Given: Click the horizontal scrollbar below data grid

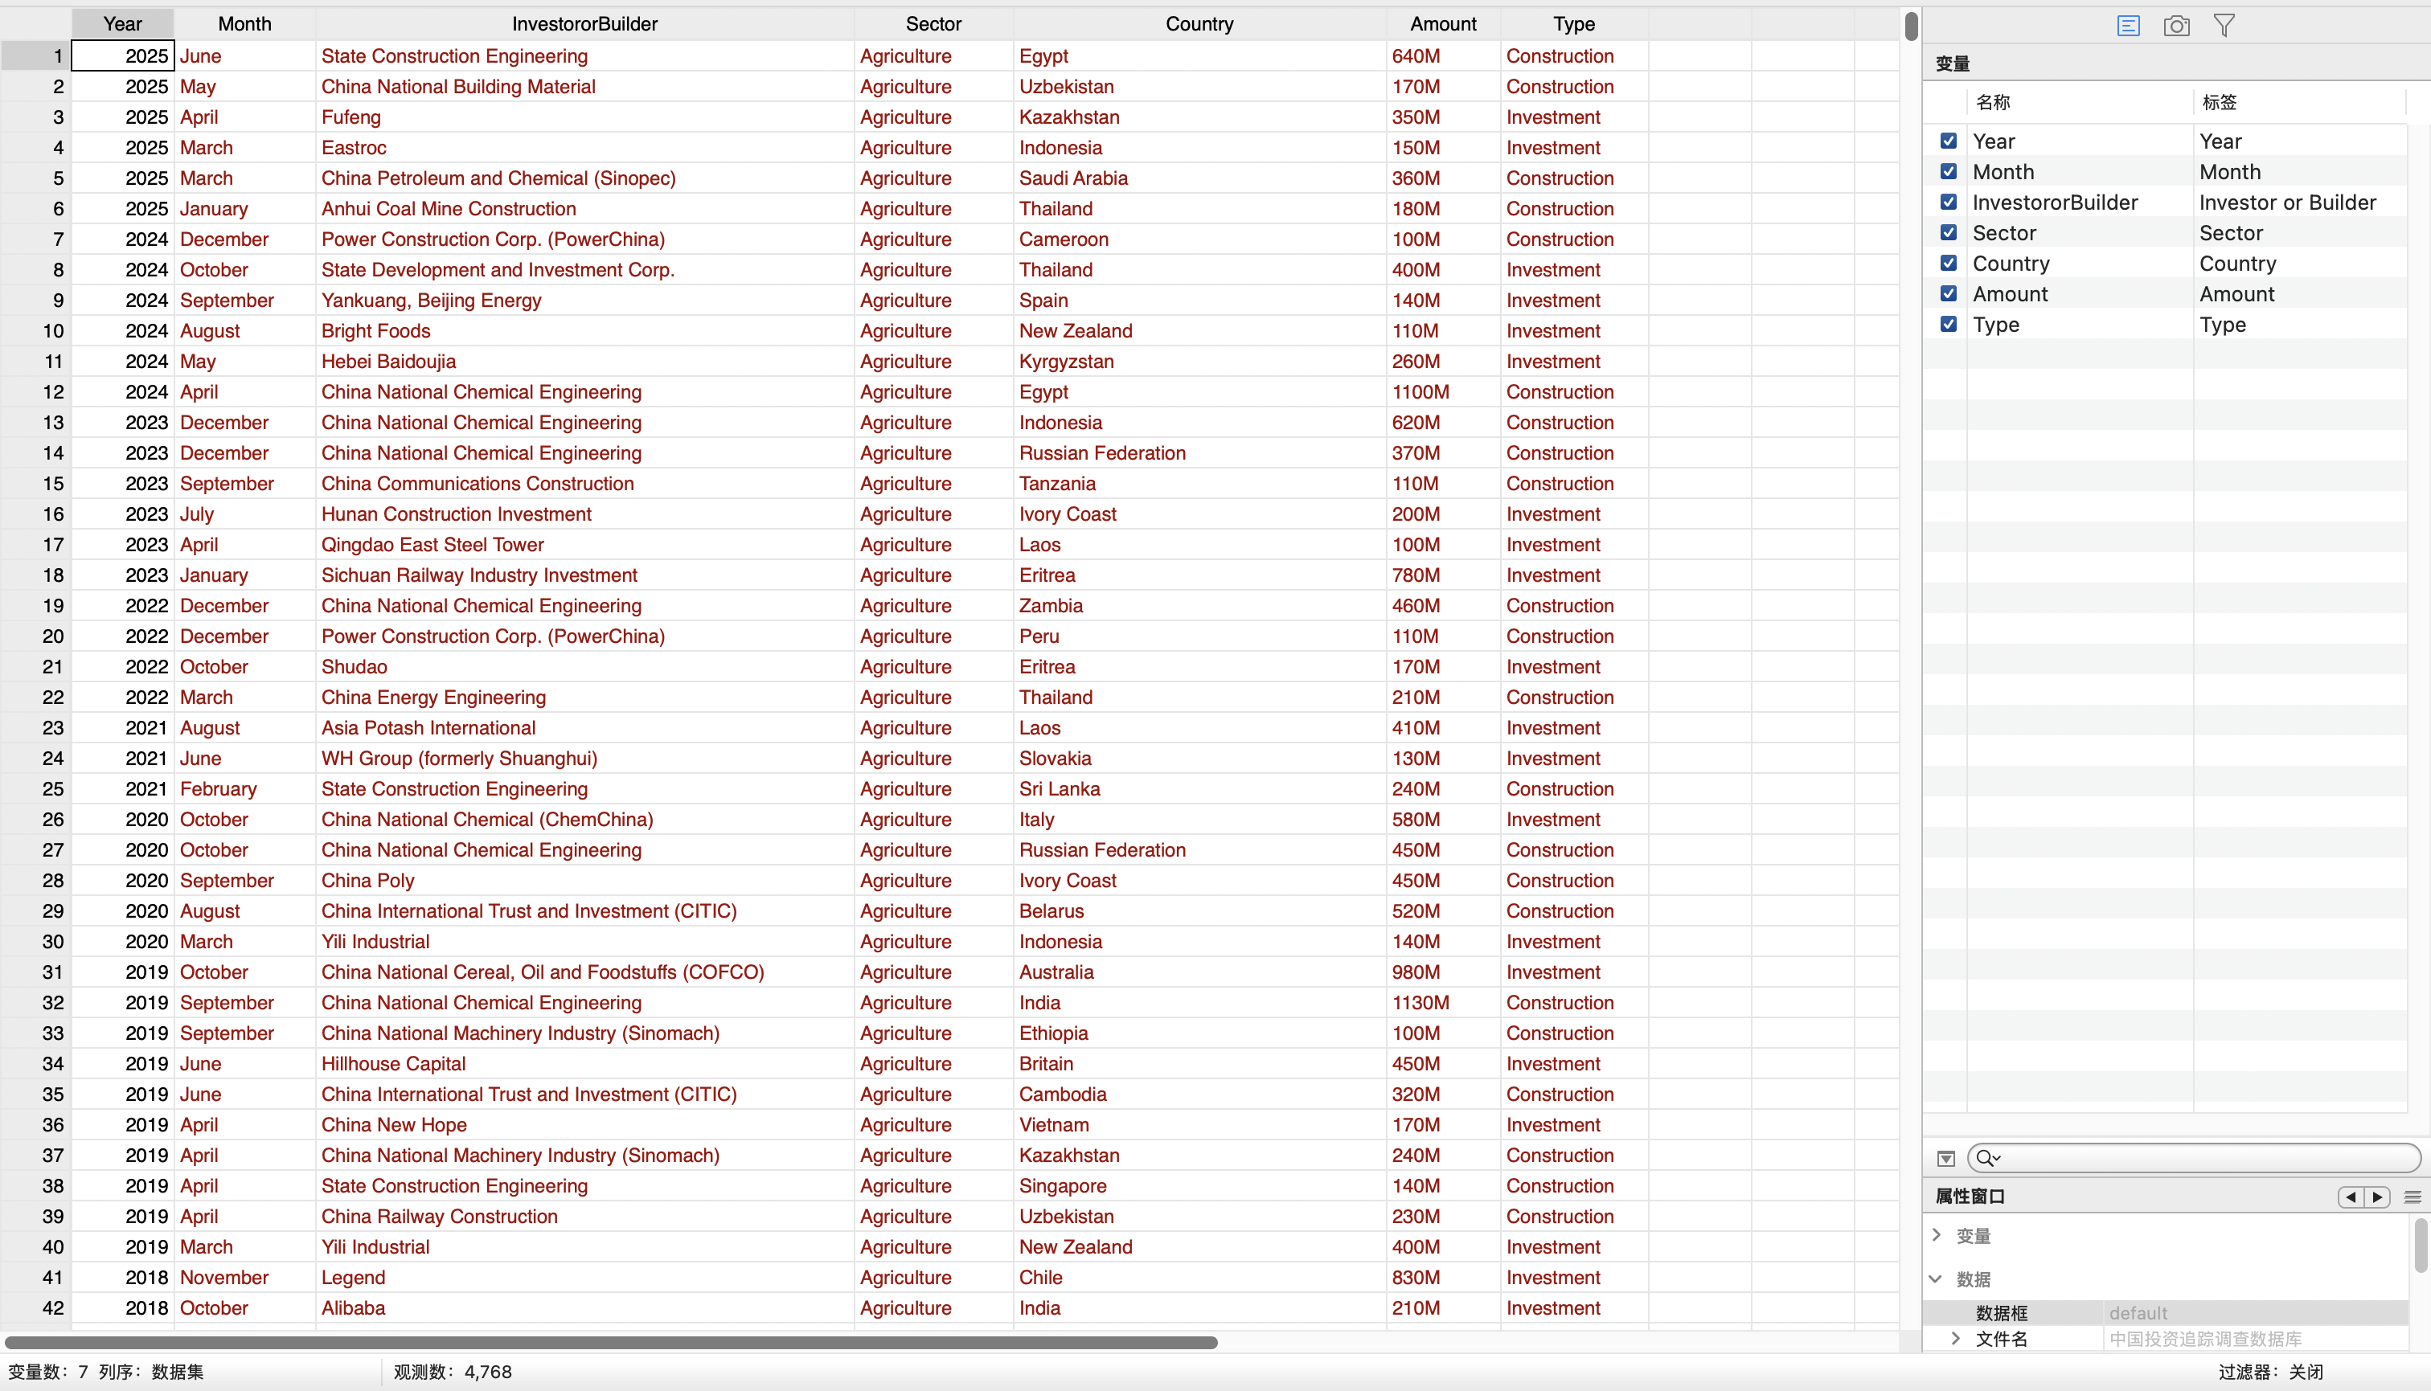Looking at the screenshot, I should (x=612, y=1342).
